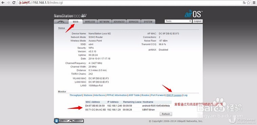257x125 pixels.
Task: Open the DHCP Leases link
Action: click(174, 95)
